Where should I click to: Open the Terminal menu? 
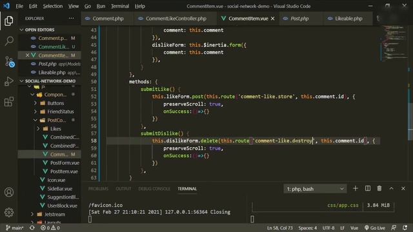pos(120,6)
